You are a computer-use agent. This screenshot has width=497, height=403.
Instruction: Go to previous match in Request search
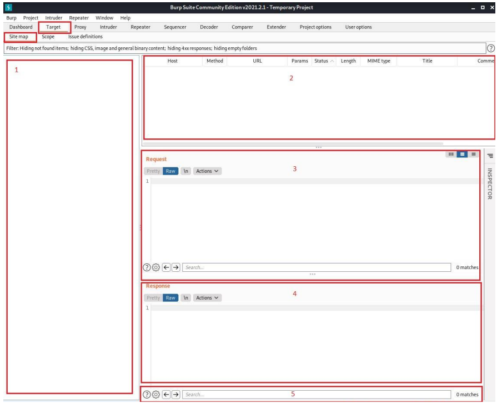coord(167,267)
